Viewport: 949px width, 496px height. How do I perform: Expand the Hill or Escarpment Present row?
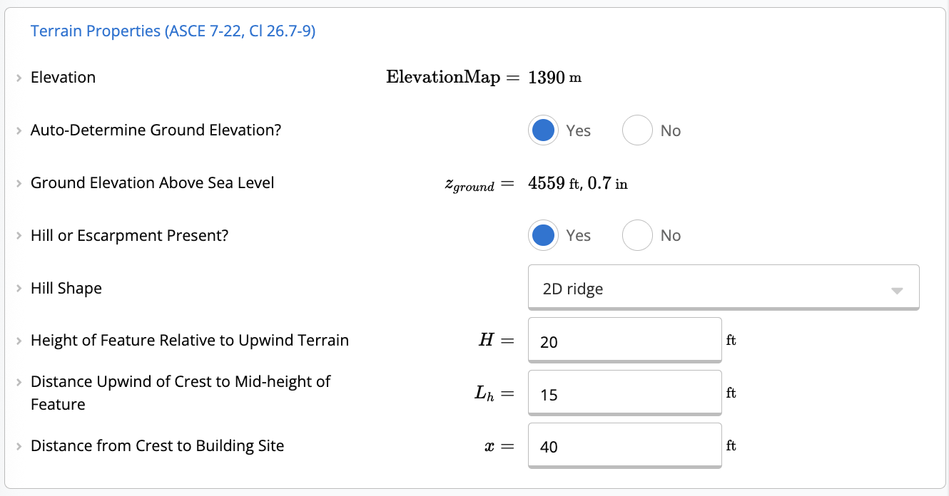click(19, 235)
